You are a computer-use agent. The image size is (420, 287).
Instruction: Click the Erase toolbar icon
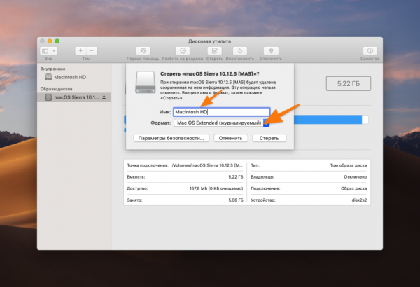point(215,50)
